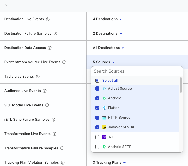Click info icon beside rETL Sync Failure Samples

point(53,120)
